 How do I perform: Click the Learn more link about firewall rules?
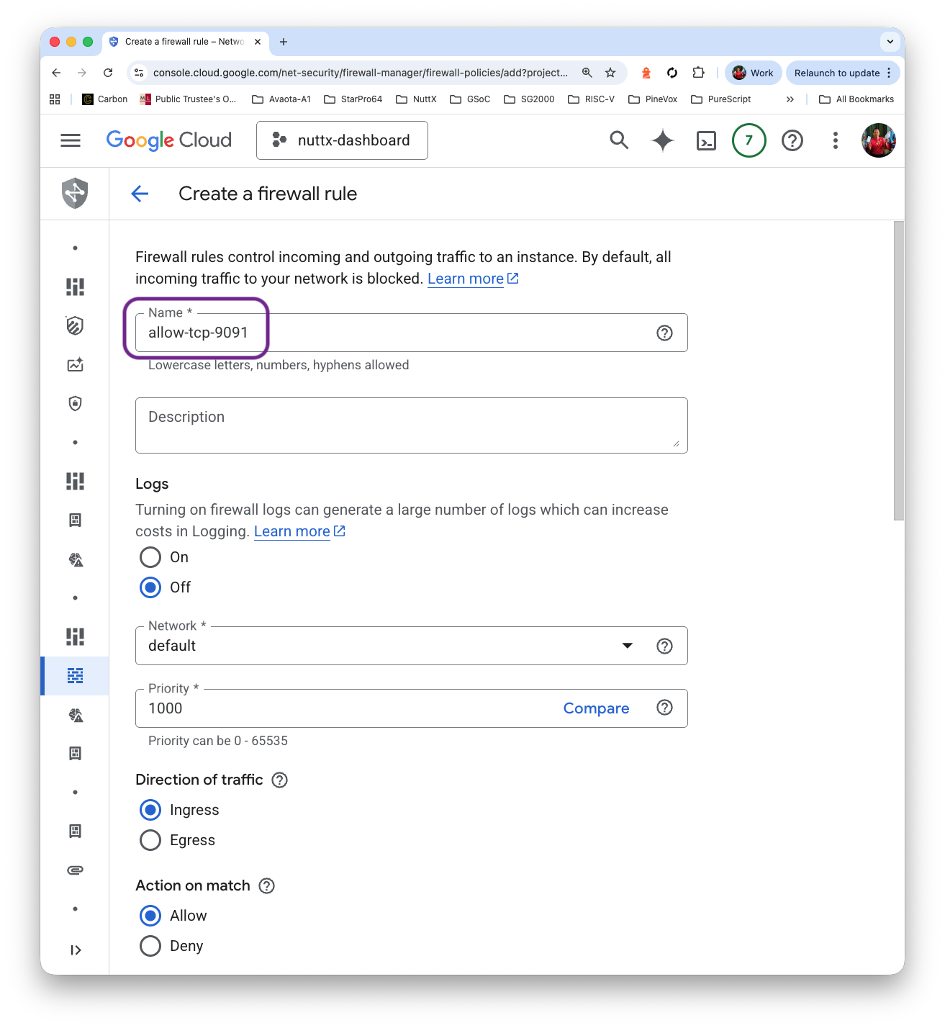[466, 279]
